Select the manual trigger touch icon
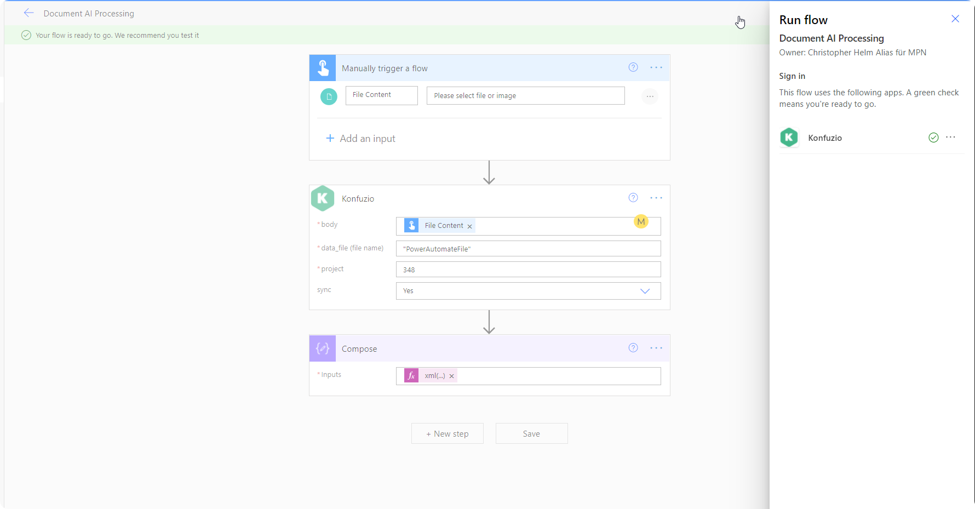Screen dimensions: 975x509 coord(323,67)
